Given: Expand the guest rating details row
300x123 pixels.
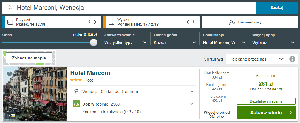Looking at the screenshot, I should [192, 104].
